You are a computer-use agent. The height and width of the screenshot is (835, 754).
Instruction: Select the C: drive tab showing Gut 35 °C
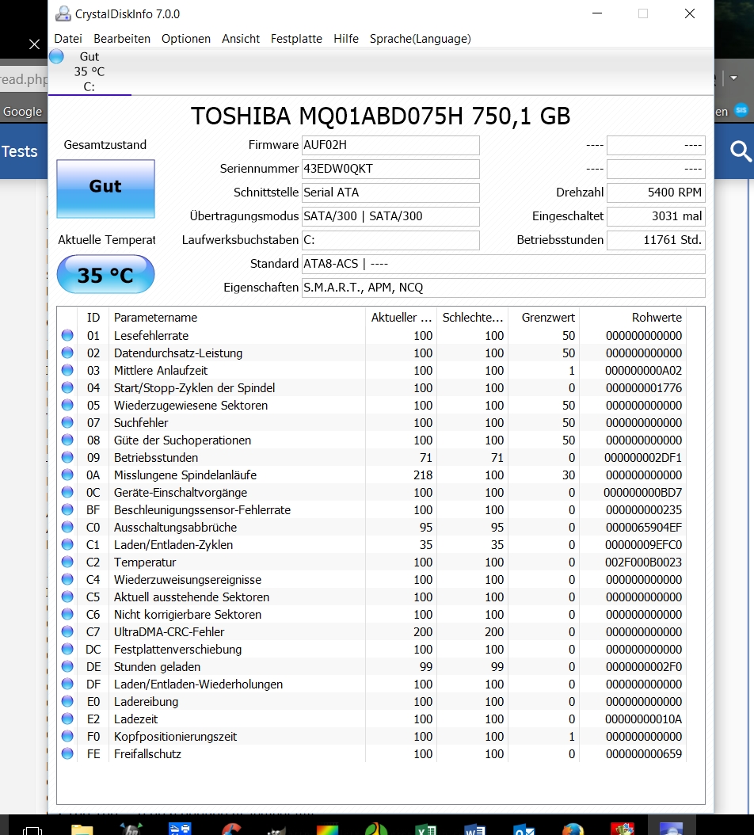[x=89, y=71]
